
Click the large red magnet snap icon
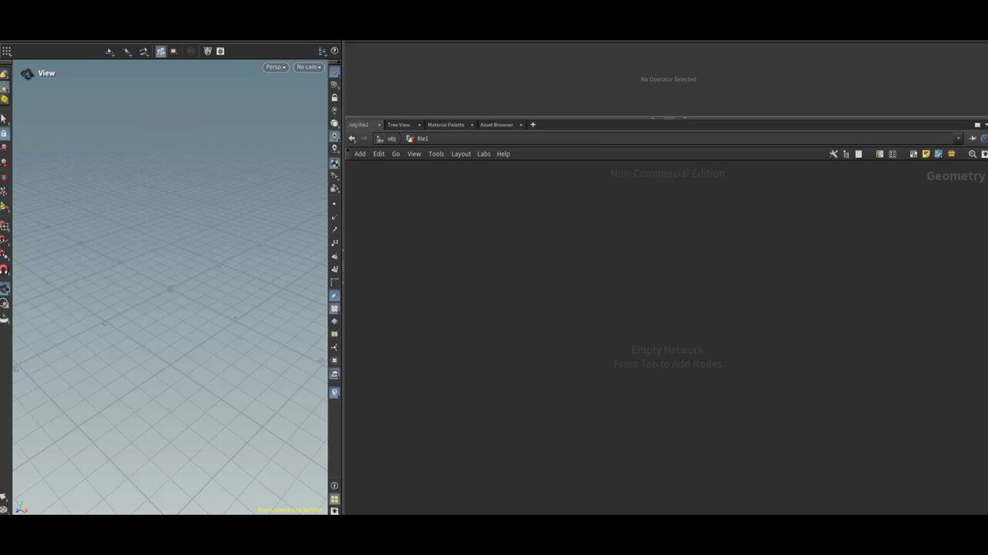coord(4,270)
